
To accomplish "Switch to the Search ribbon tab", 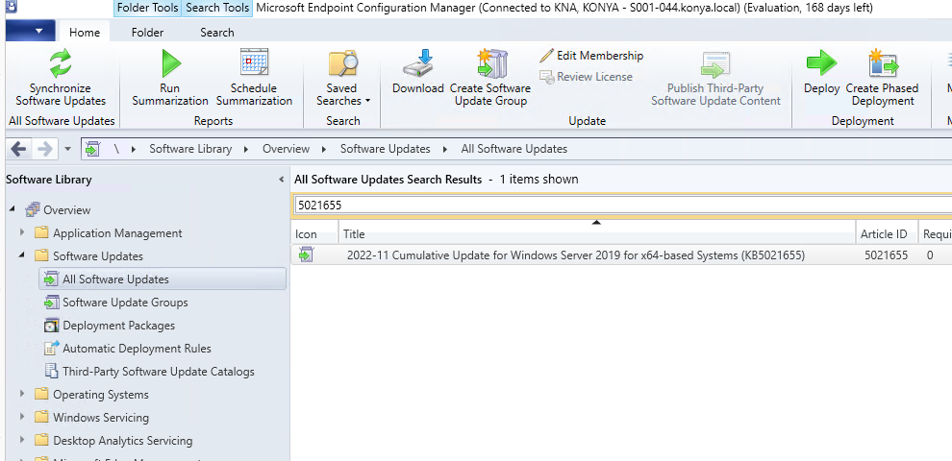I will click(217, 32).
